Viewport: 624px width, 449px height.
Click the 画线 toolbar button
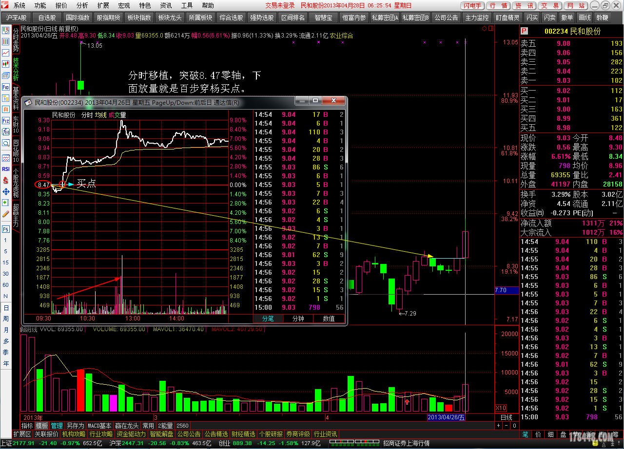coord(584,17)
